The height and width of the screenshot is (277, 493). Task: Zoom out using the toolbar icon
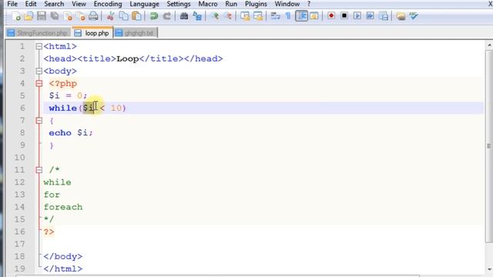(228, 16)
